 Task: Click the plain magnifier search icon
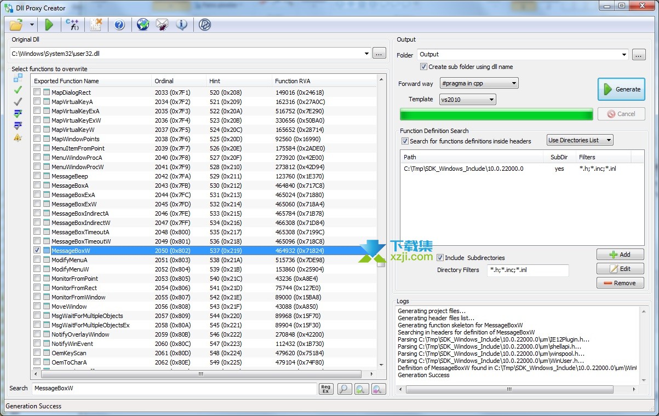[345, 389]
